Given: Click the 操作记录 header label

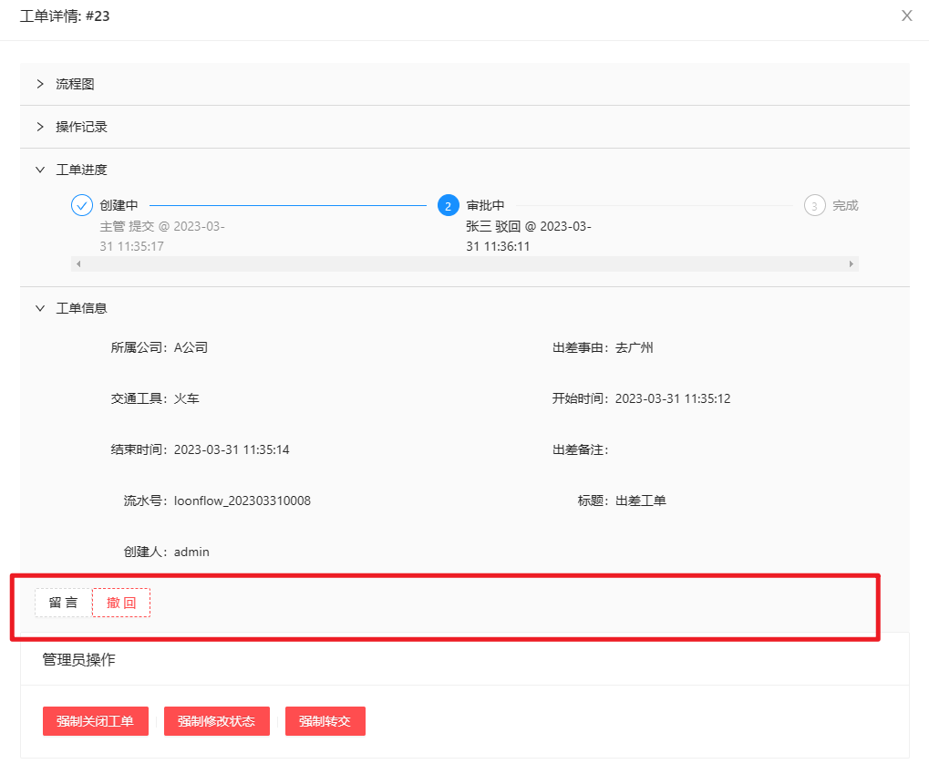Looking at the screenshot, I should (82, 127).
